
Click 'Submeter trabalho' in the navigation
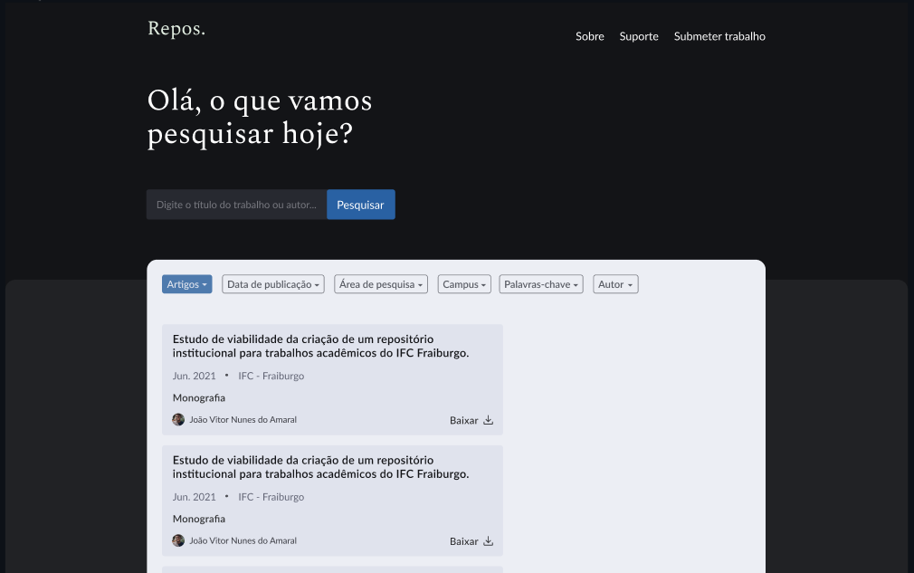point(719,36)
